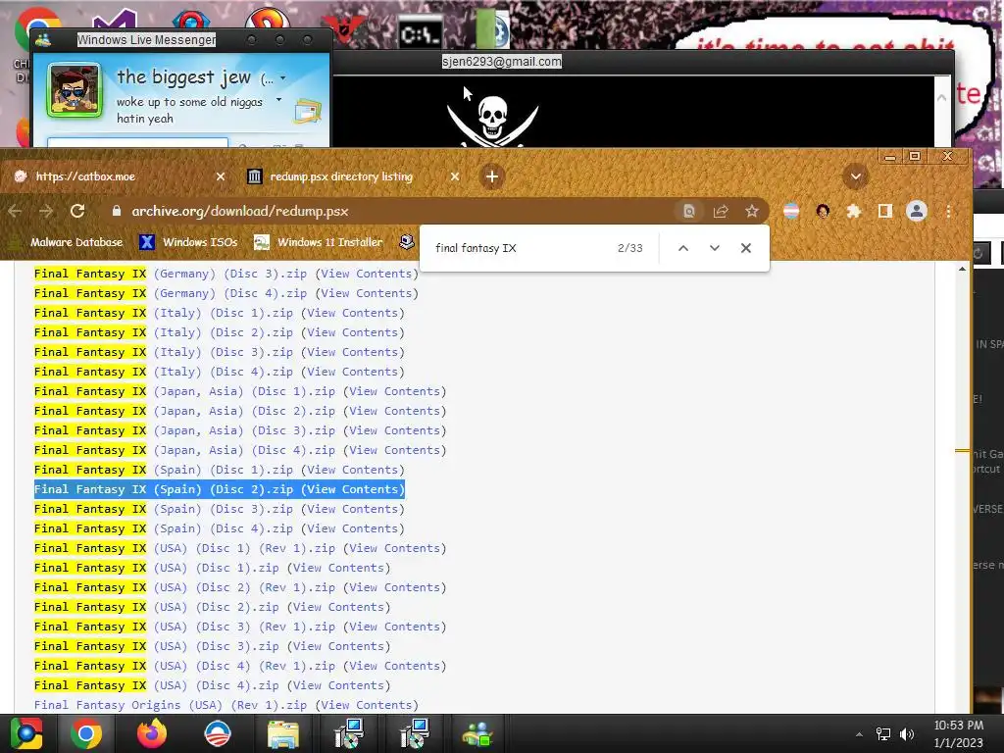This screenshot has width=1004, height=753.
Task: View Contents of Final Fantasy IX Spain Disc 3
Action: pyautogui.click(x=353, y=509)
